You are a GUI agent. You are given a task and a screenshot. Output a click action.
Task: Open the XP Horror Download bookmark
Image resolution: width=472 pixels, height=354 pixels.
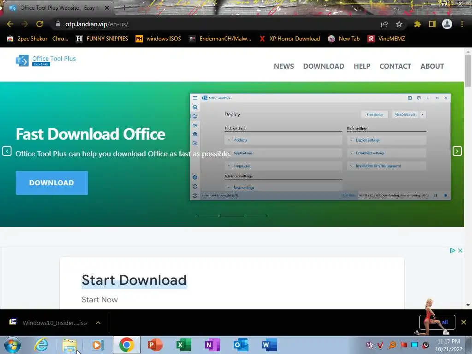[289, 39]
